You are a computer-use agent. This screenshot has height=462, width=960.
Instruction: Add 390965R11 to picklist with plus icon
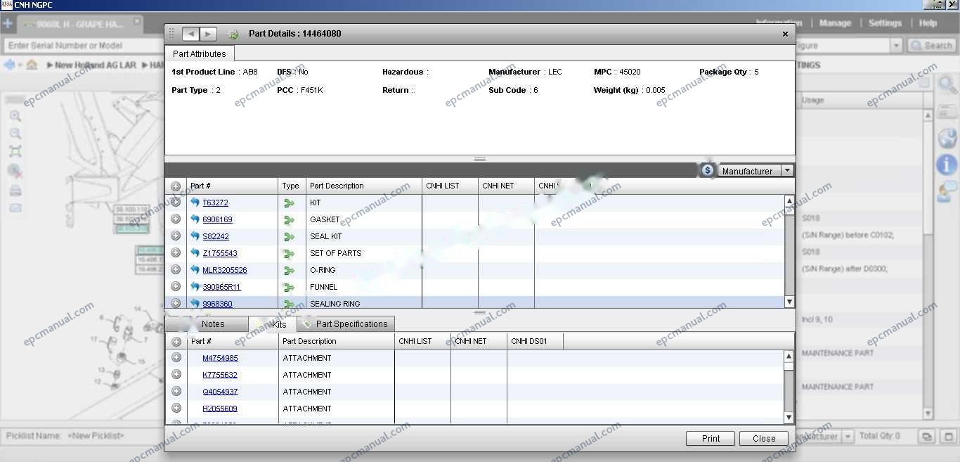tap(176, 287)
